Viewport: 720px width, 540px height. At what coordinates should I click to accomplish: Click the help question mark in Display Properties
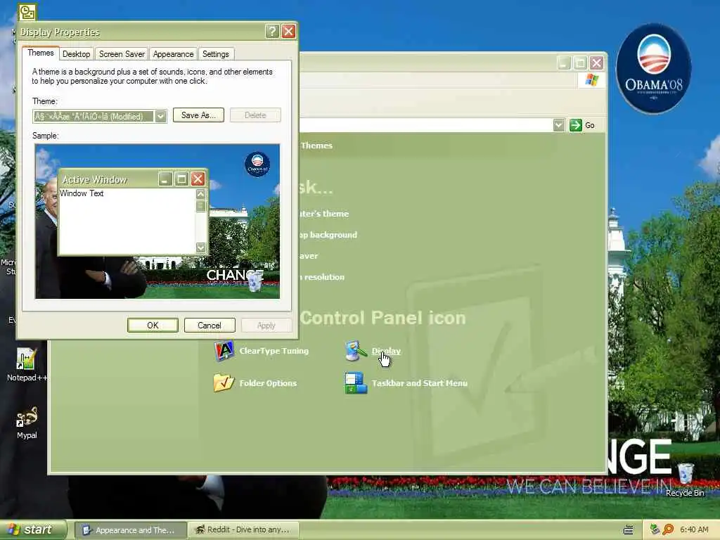[272, 31]
